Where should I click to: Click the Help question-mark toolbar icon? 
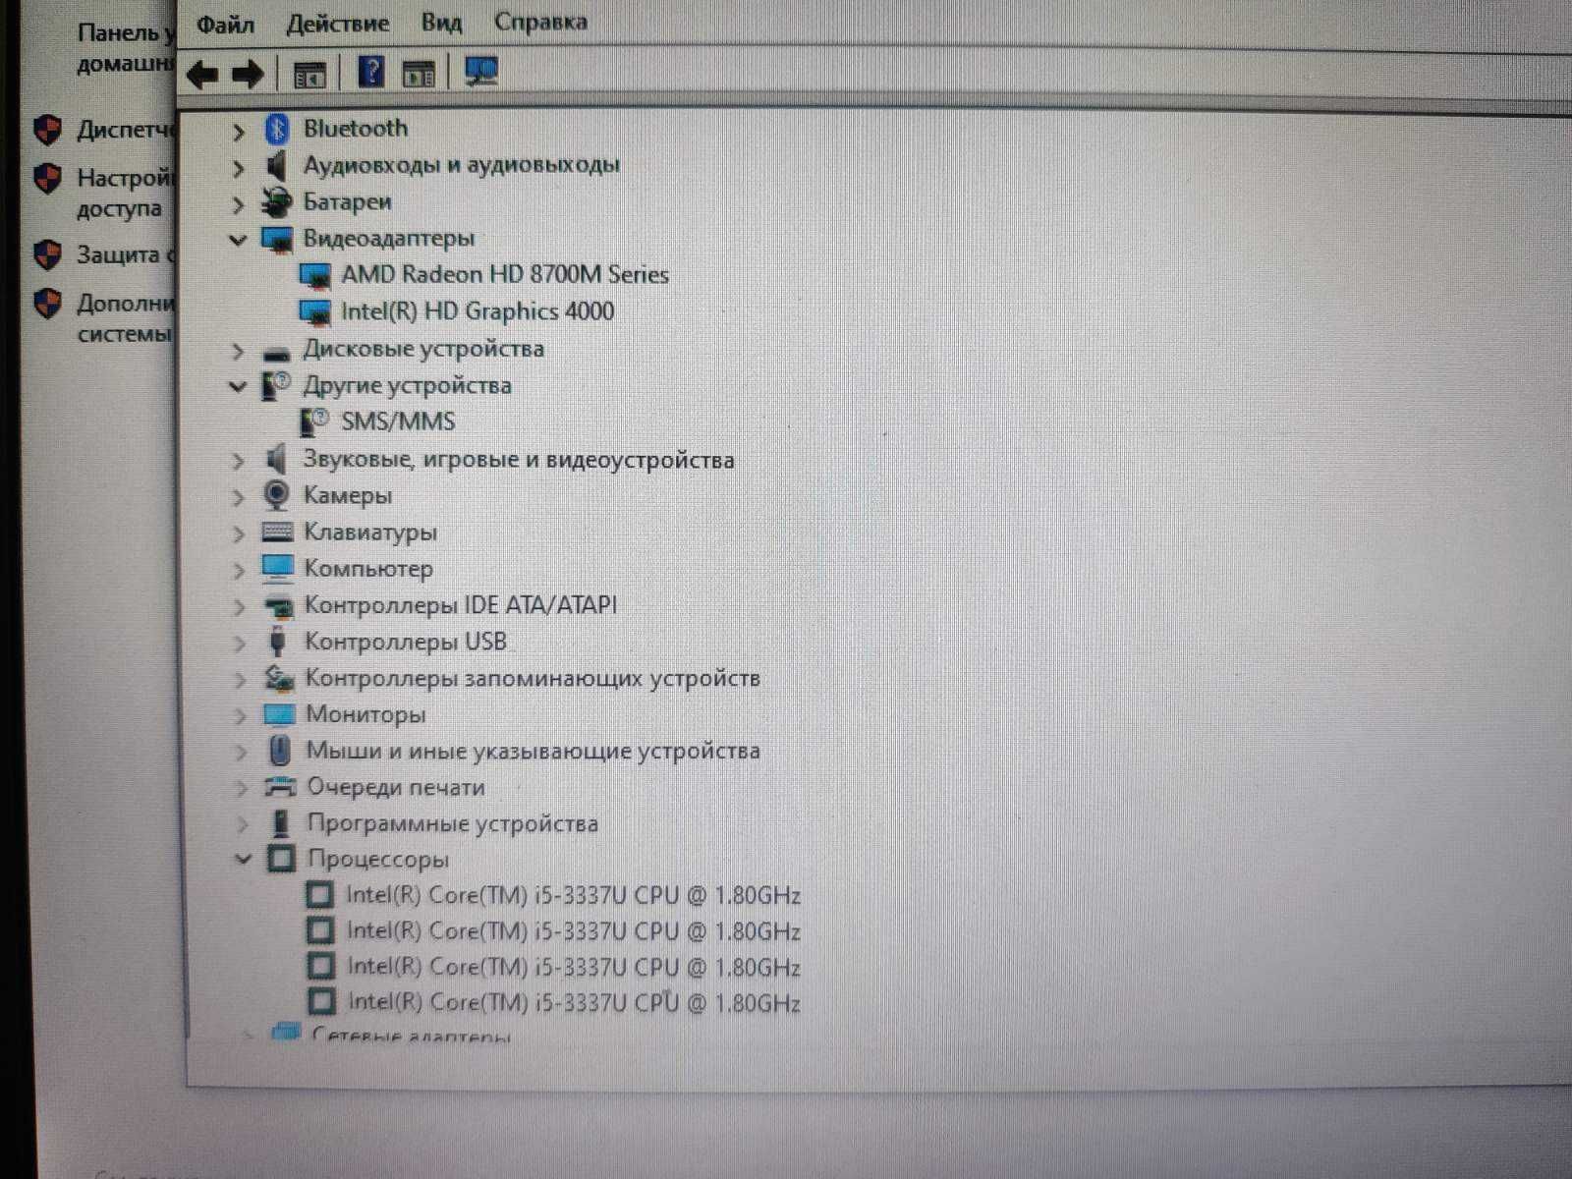click(370, 73)
